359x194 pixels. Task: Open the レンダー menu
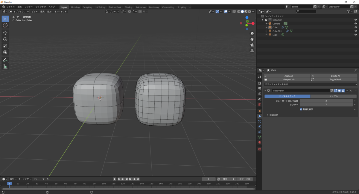pos(29,7)
